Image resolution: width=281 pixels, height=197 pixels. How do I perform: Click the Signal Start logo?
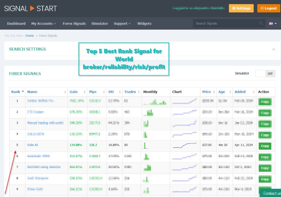[x=30, y=8]
